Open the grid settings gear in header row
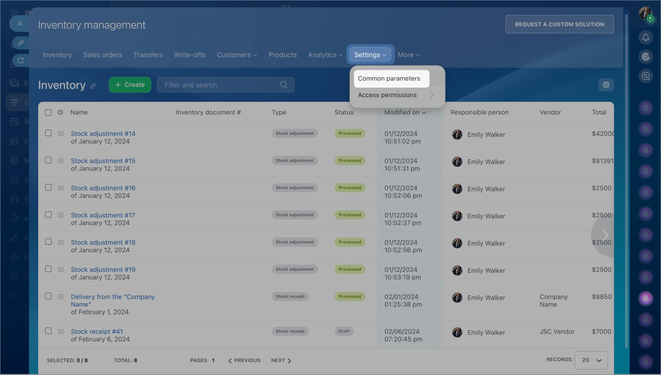This screenshot has width=661, height=375. click(x=60, y=112)
